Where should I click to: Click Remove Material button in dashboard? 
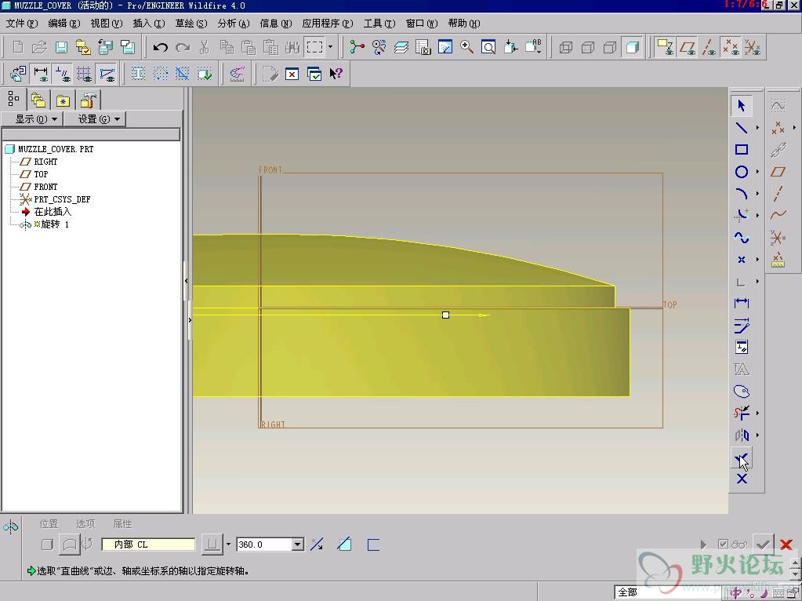344,545
